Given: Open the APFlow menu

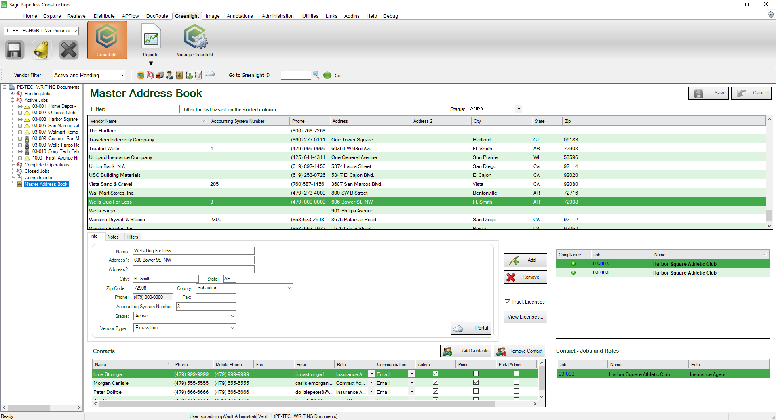Looking at the screenshot, I should pyautogui.click(x=131, y=16).
